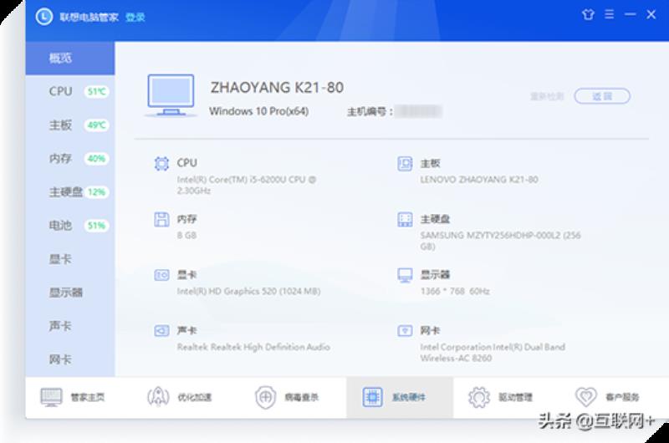The image size is (669, 443).
Task: Select 主板 in the left sidebar
Action: (61, 125)
